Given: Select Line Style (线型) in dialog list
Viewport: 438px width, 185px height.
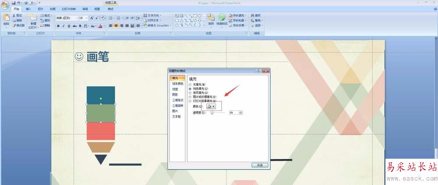Looking at the screenshot, I should tap(175, 89).
